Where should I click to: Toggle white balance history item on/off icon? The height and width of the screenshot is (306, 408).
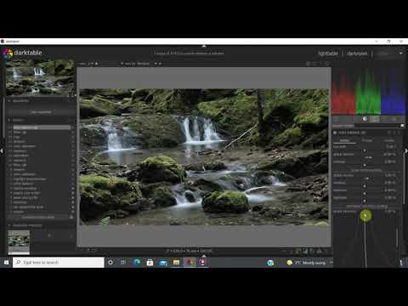coord(72,184)
